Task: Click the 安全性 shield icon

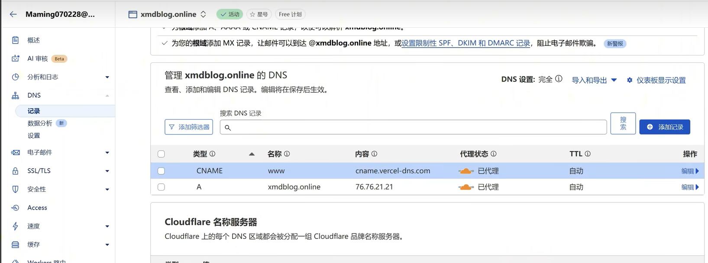Action: tap(16, 189)
